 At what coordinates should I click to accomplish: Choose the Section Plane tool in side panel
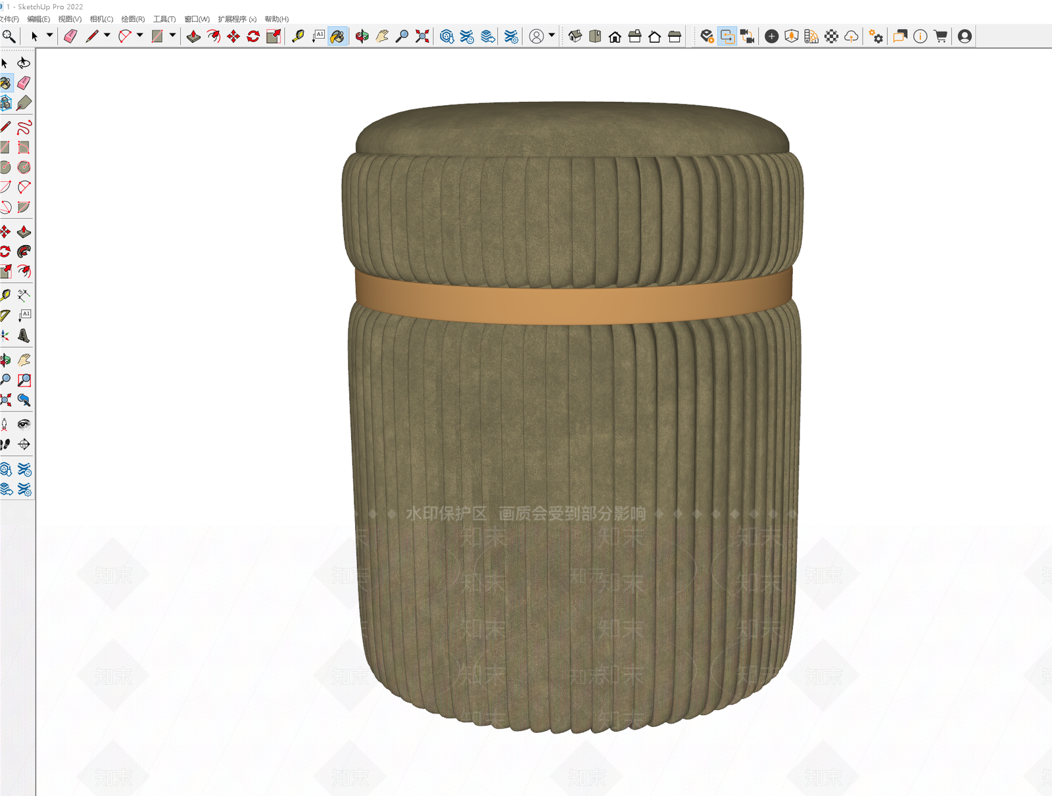coord(24,444)
